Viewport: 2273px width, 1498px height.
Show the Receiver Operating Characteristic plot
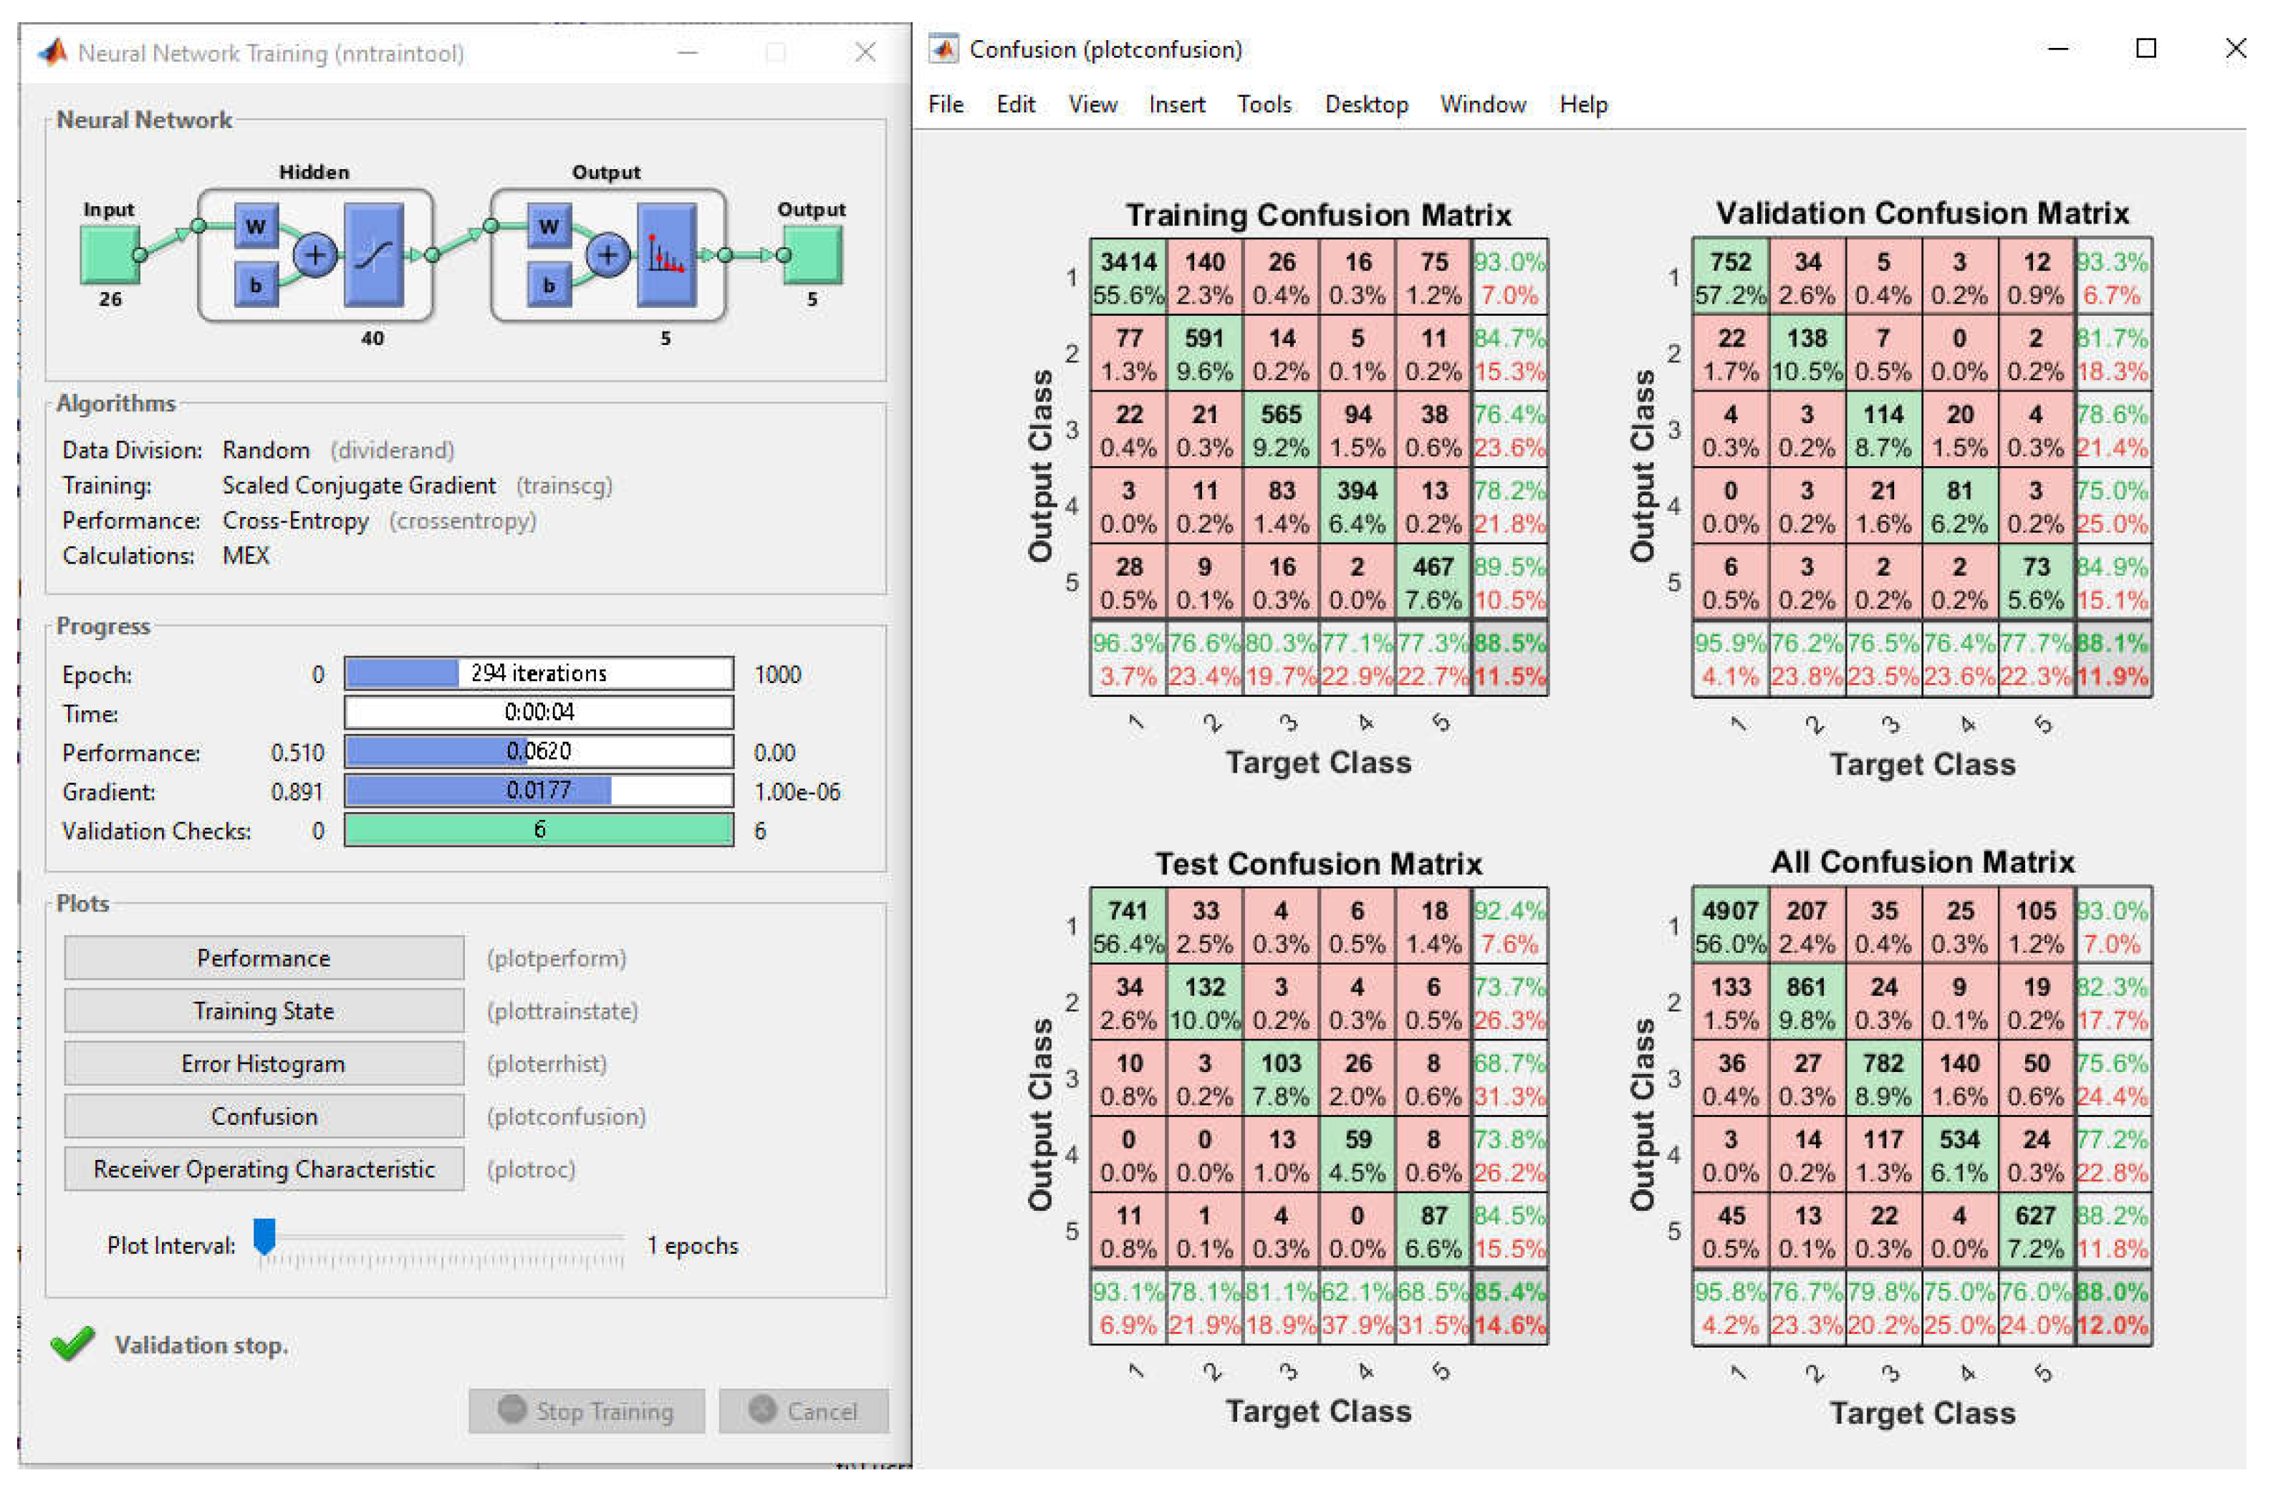(x=264, y=1169)
